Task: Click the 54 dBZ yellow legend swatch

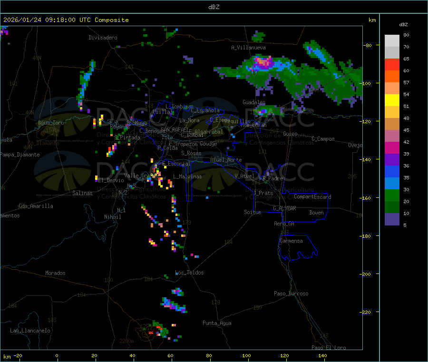Action: (392, 100)
